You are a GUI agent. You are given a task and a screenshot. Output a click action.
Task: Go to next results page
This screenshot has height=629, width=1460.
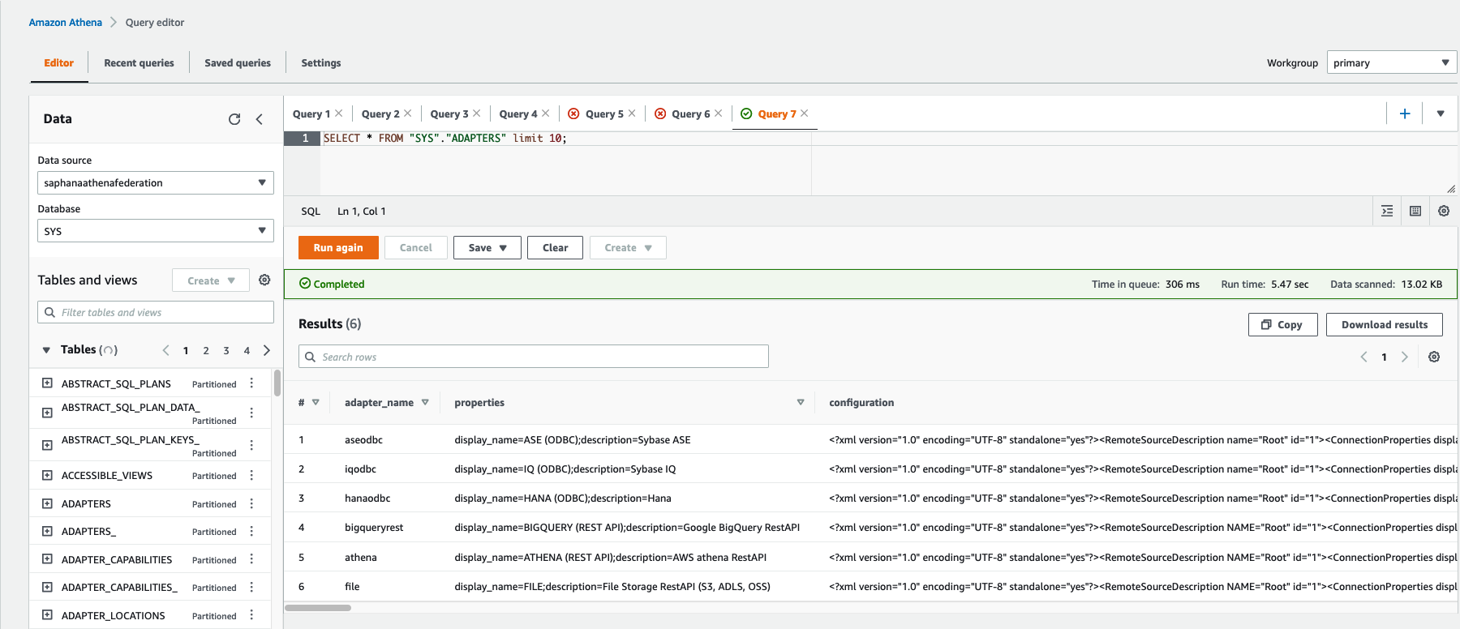point(1405,357)
